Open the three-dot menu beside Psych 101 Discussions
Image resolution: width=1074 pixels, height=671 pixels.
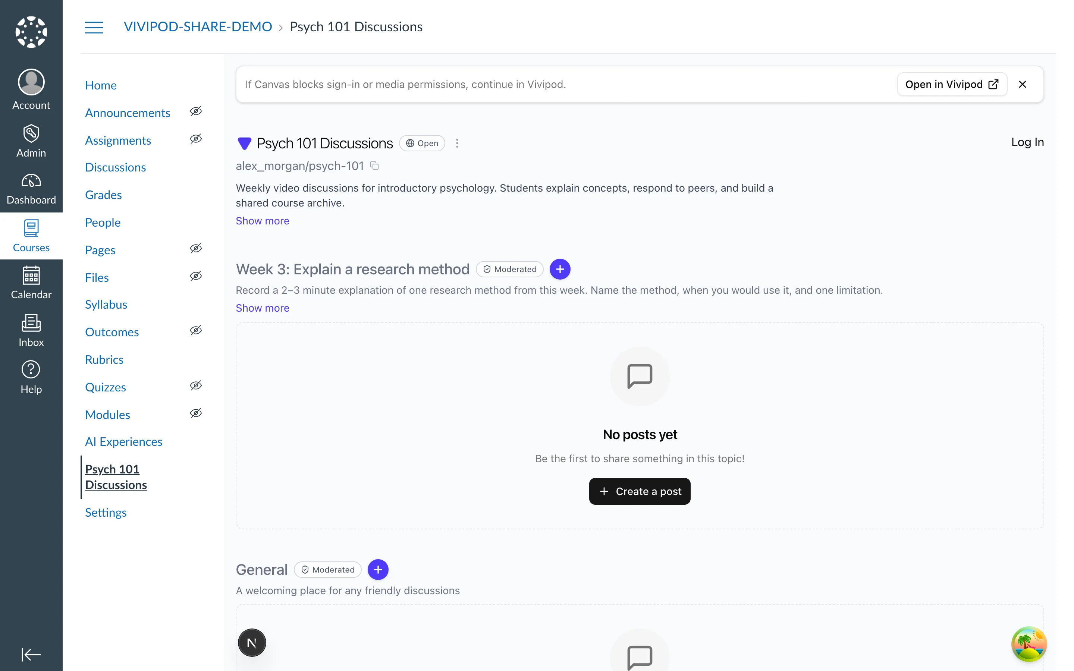pos(457,144)
